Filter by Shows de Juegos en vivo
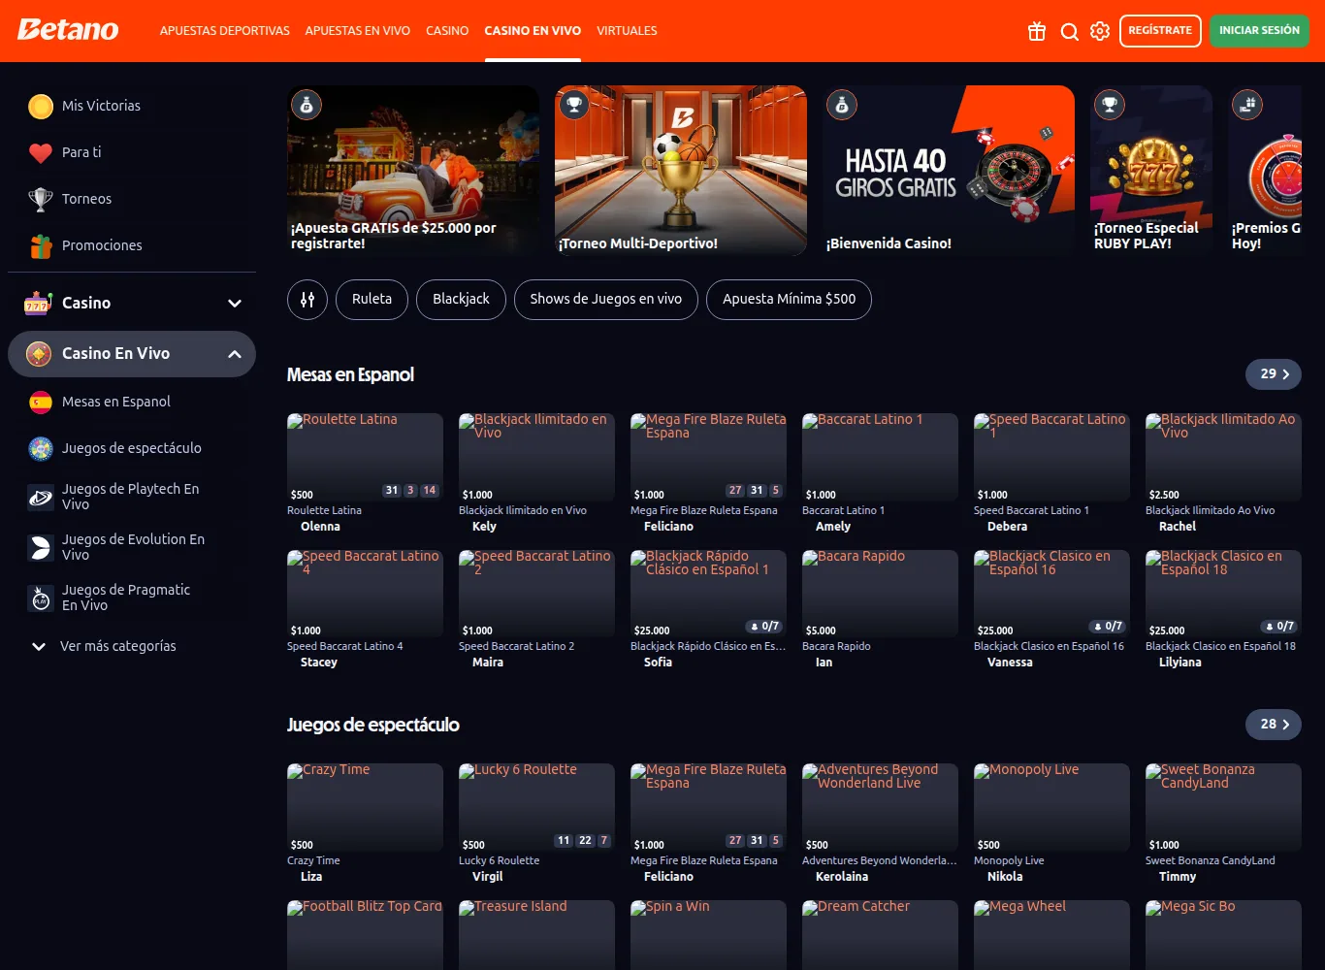 [606, 299]
